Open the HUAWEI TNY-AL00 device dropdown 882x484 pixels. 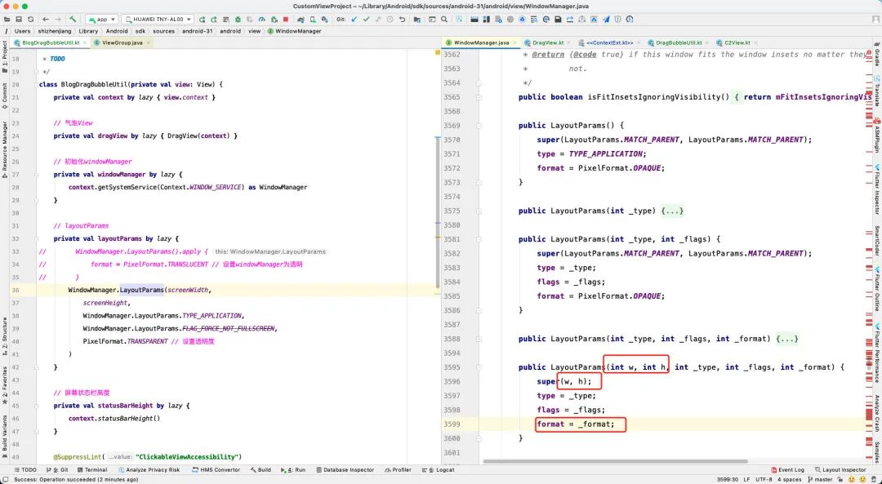click(158, 19)
